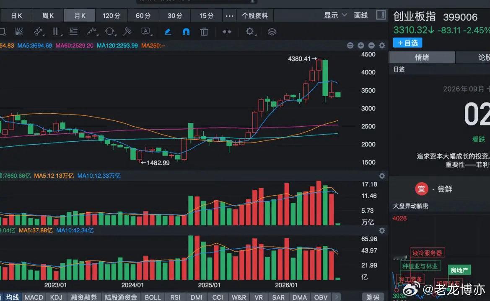Toggle the magnet snap tool
490x301 pixels.
pyautogui.click(x=186, y=31)
